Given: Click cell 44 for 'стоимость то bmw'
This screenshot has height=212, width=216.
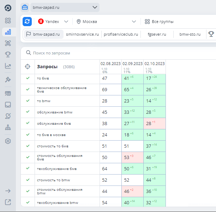Looking at the screenshot, I should [x=155, y=180].
